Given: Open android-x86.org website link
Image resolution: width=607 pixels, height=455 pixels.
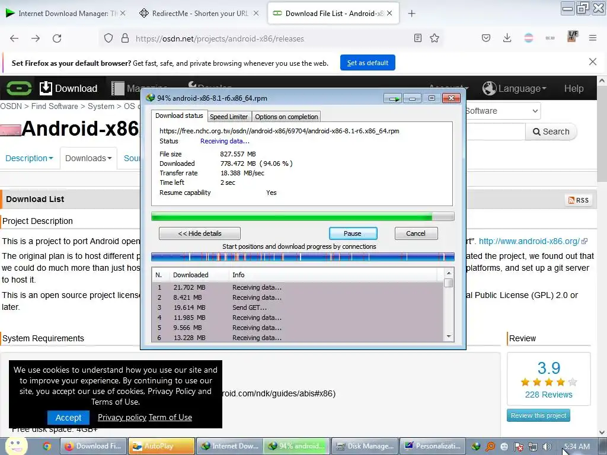Looking at the screenshot, I should [529, 242].
